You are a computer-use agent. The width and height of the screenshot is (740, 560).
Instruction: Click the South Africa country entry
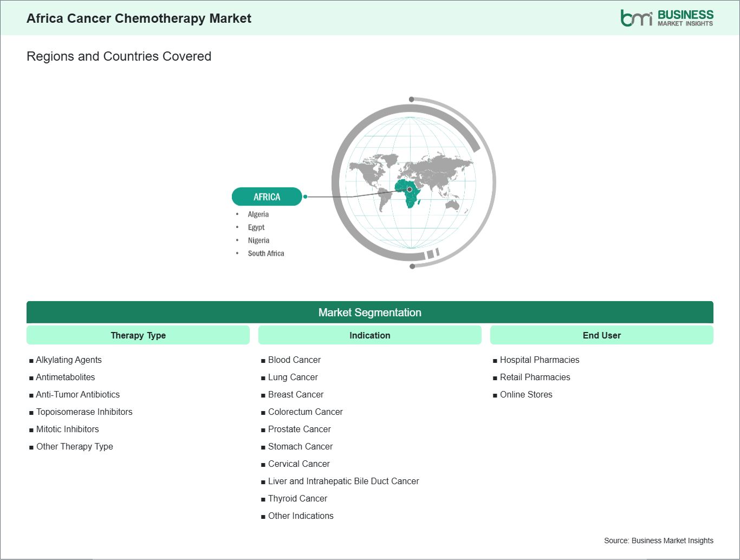(x=265, y=253)
